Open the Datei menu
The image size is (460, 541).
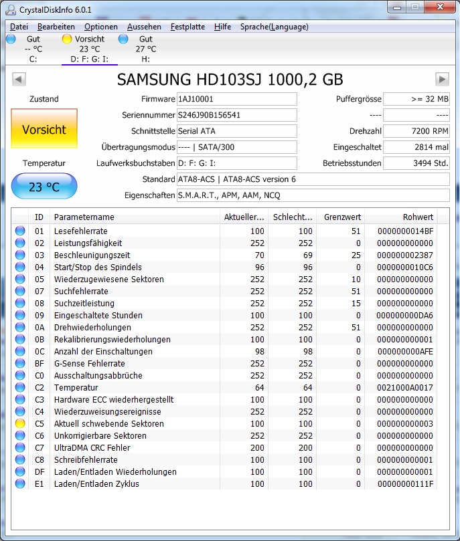[x=19, y=27]
